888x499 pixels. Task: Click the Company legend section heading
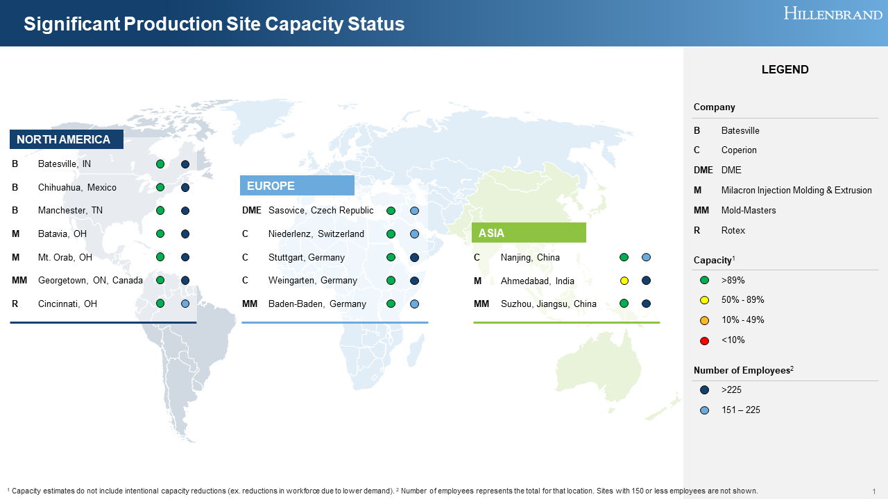tap(715, 107)
